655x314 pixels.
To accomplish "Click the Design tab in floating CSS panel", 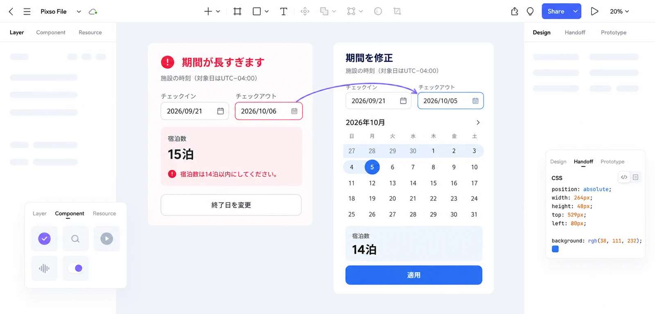I will [558, 161].
